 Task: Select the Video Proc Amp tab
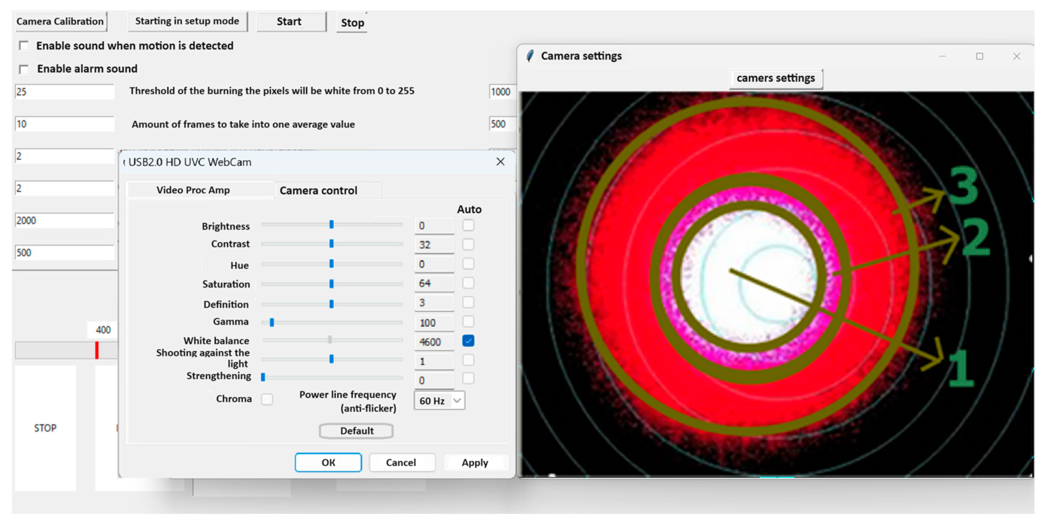click(x=193, y=190)
